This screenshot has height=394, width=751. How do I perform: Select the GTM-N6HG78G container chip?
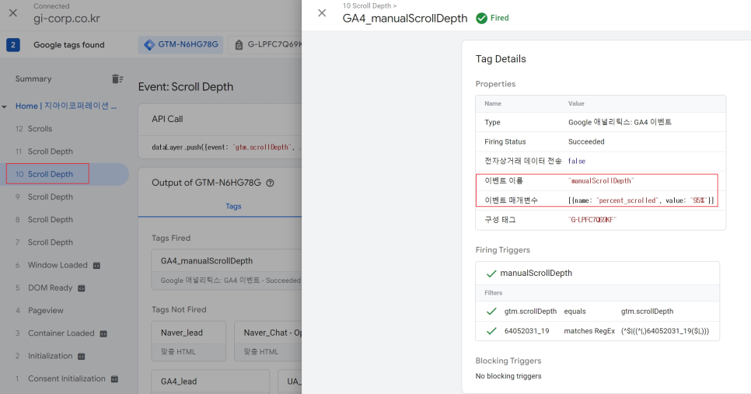point(180,45)
